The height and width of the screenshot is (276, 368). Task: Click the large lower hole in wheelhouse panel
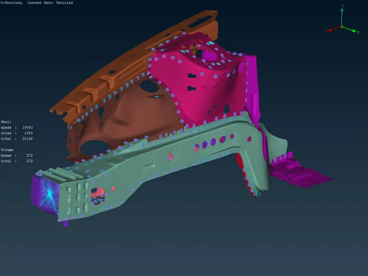coord(92,148)
